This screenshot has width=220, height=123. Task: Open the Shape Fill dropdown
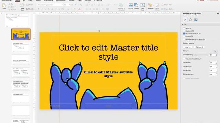(172, 5)
